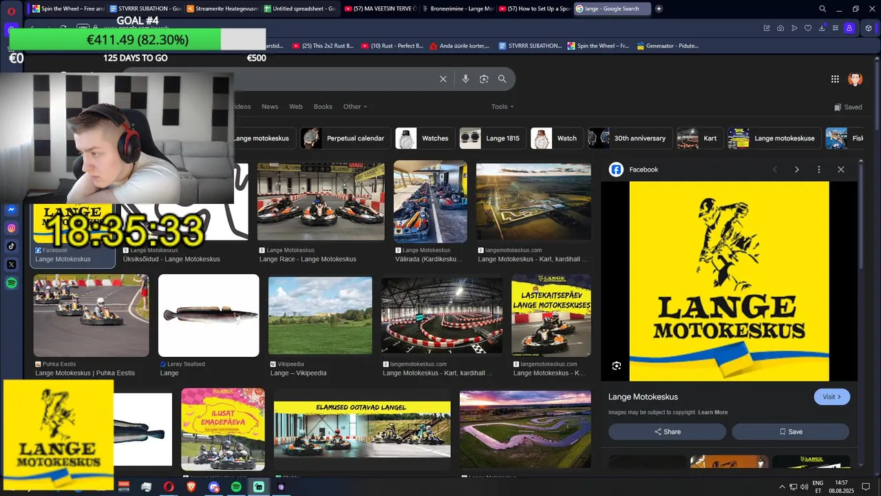881x496 pixels.
Task: Open a new browser tab
Action: 659,9
